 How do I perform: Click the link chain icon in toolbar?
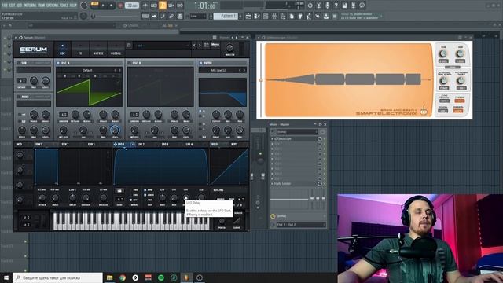click(x=171, y=16)
